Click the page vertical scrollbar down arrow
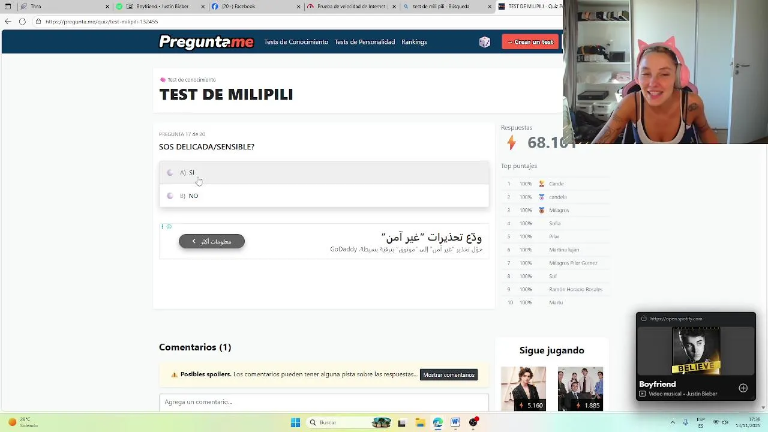 click(x=763, y=407)
